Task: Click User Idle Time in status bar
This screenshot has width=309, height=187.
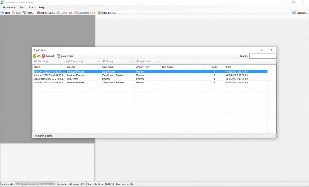Action: tap(101, 184)
